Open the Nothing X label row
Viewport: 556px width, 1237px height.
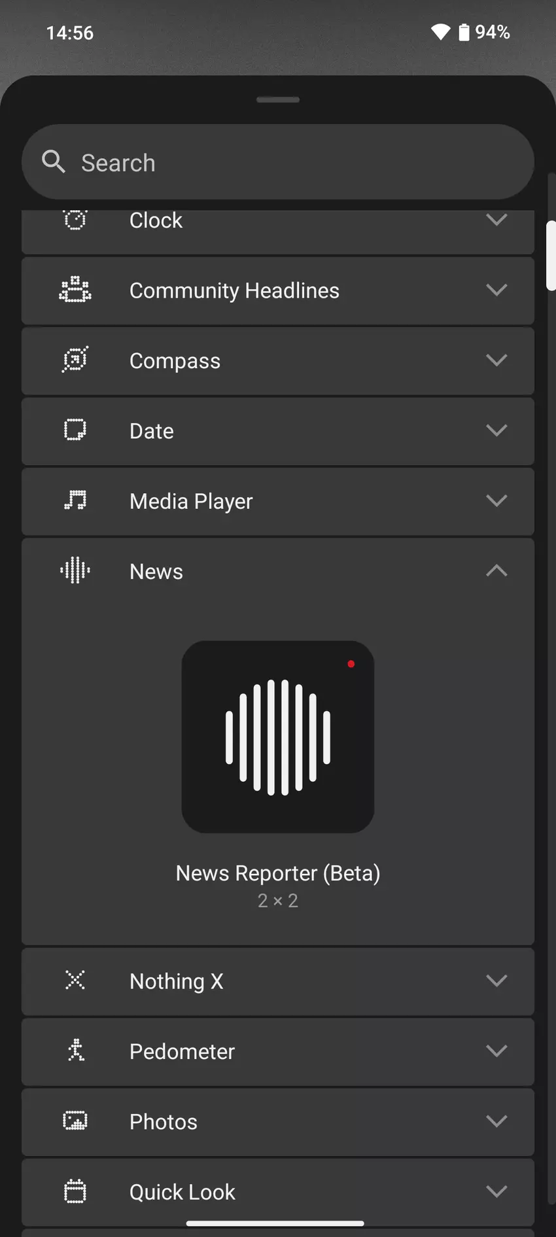coord(177,981)
